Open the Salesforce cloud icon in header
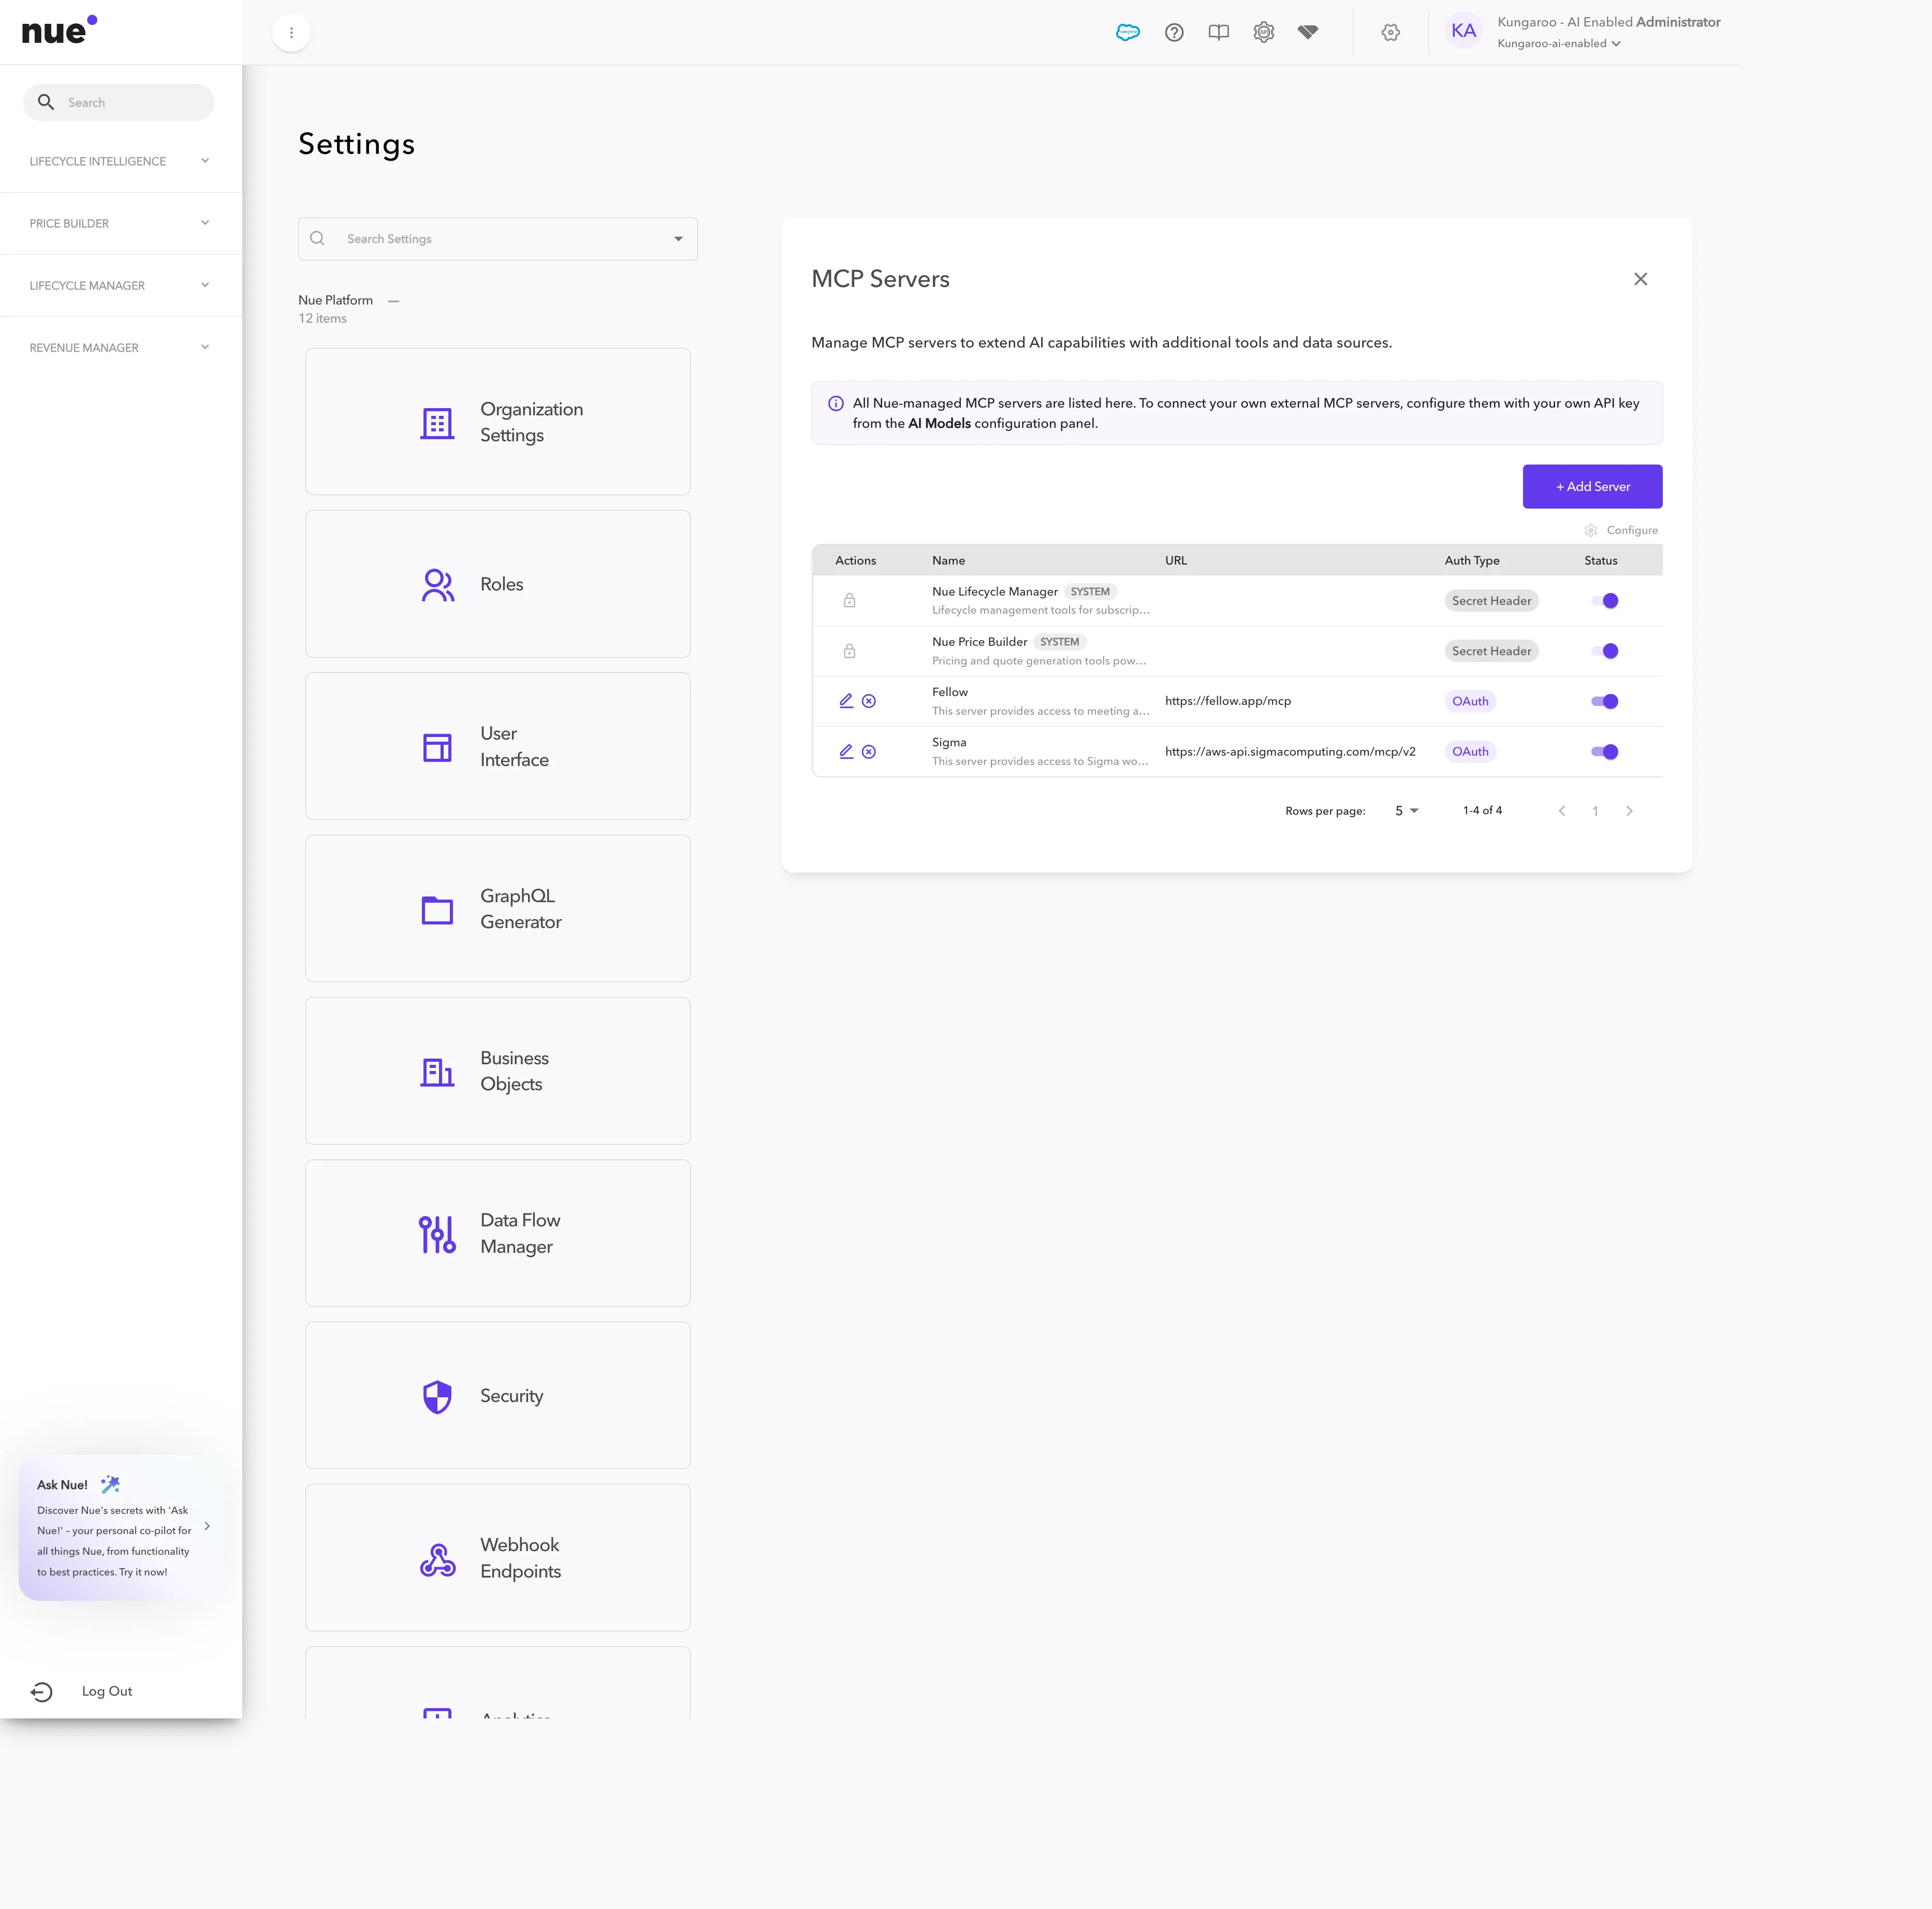Screen dimensions: 1932x1909 (x=1127, y=32)
